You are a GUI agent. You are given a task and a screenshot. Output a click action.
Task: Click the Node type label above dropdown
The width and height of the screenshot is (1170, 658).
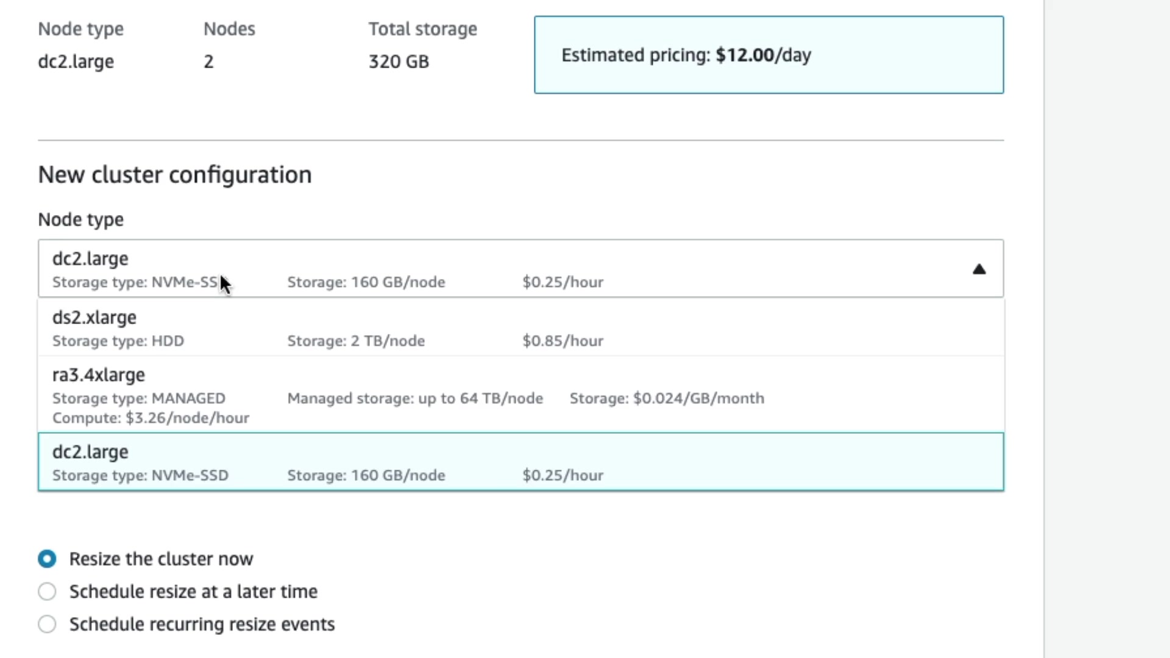[x=80, y=219]
